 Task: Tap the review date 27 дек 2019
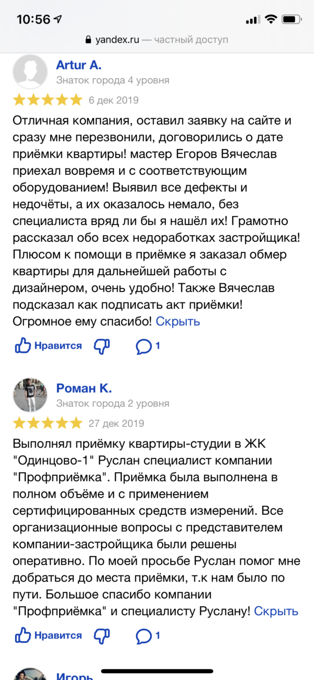coord(116,422)
